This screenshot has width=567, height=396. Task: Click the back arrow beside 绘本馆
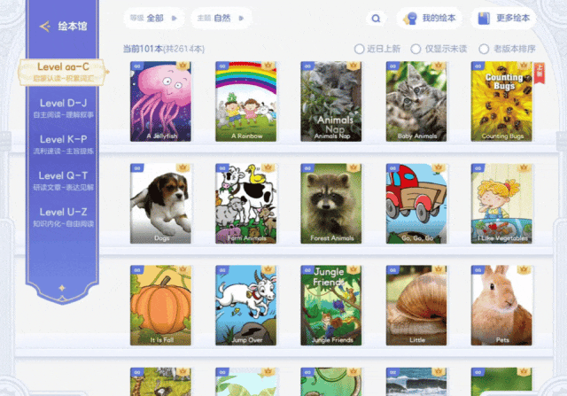point(45,26)
